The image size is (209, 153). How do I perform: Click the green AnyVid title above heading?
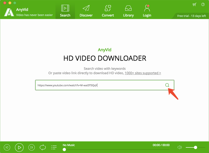[104, 50]
